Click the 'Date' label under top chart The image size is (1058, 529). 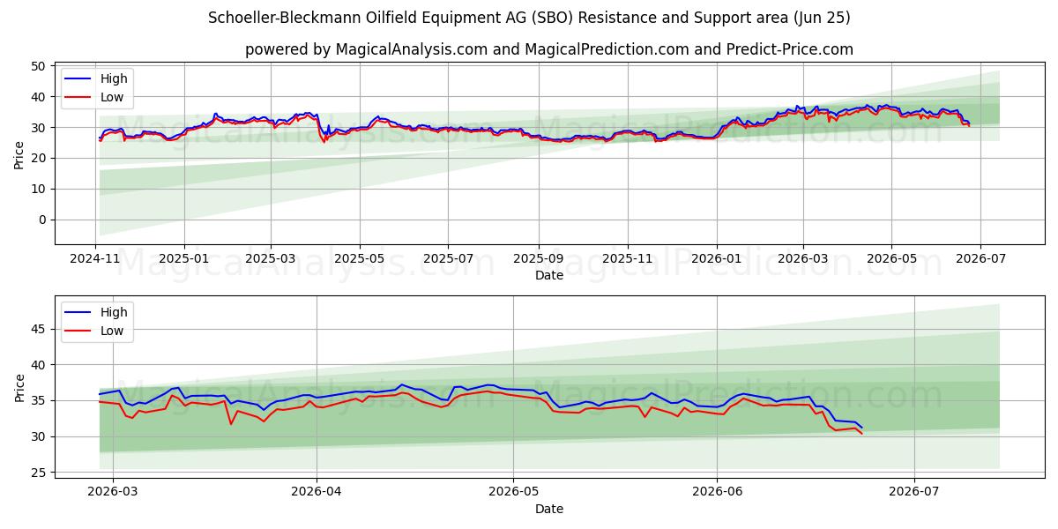pos(548,275)
